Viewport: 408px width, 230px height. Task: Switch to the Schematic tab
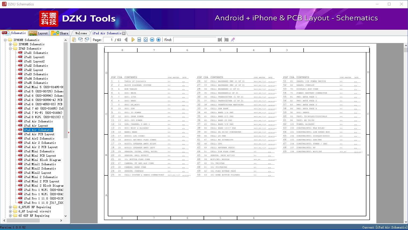pos(14,33)
